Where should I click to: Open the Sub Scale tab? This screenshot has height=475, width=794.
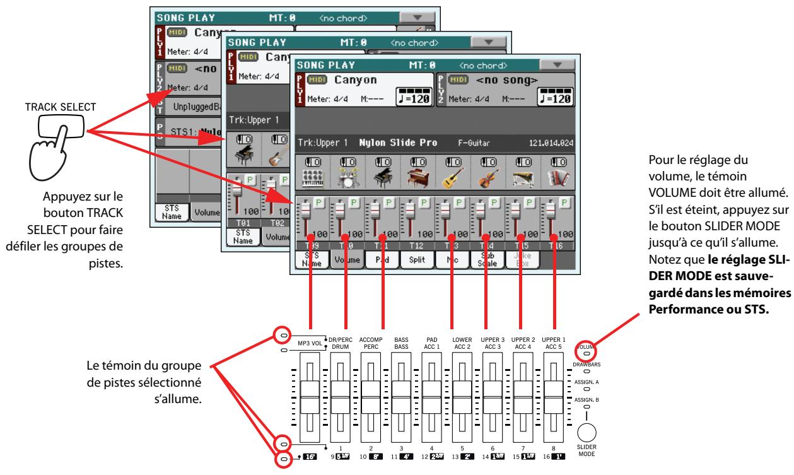click(486, 261)
